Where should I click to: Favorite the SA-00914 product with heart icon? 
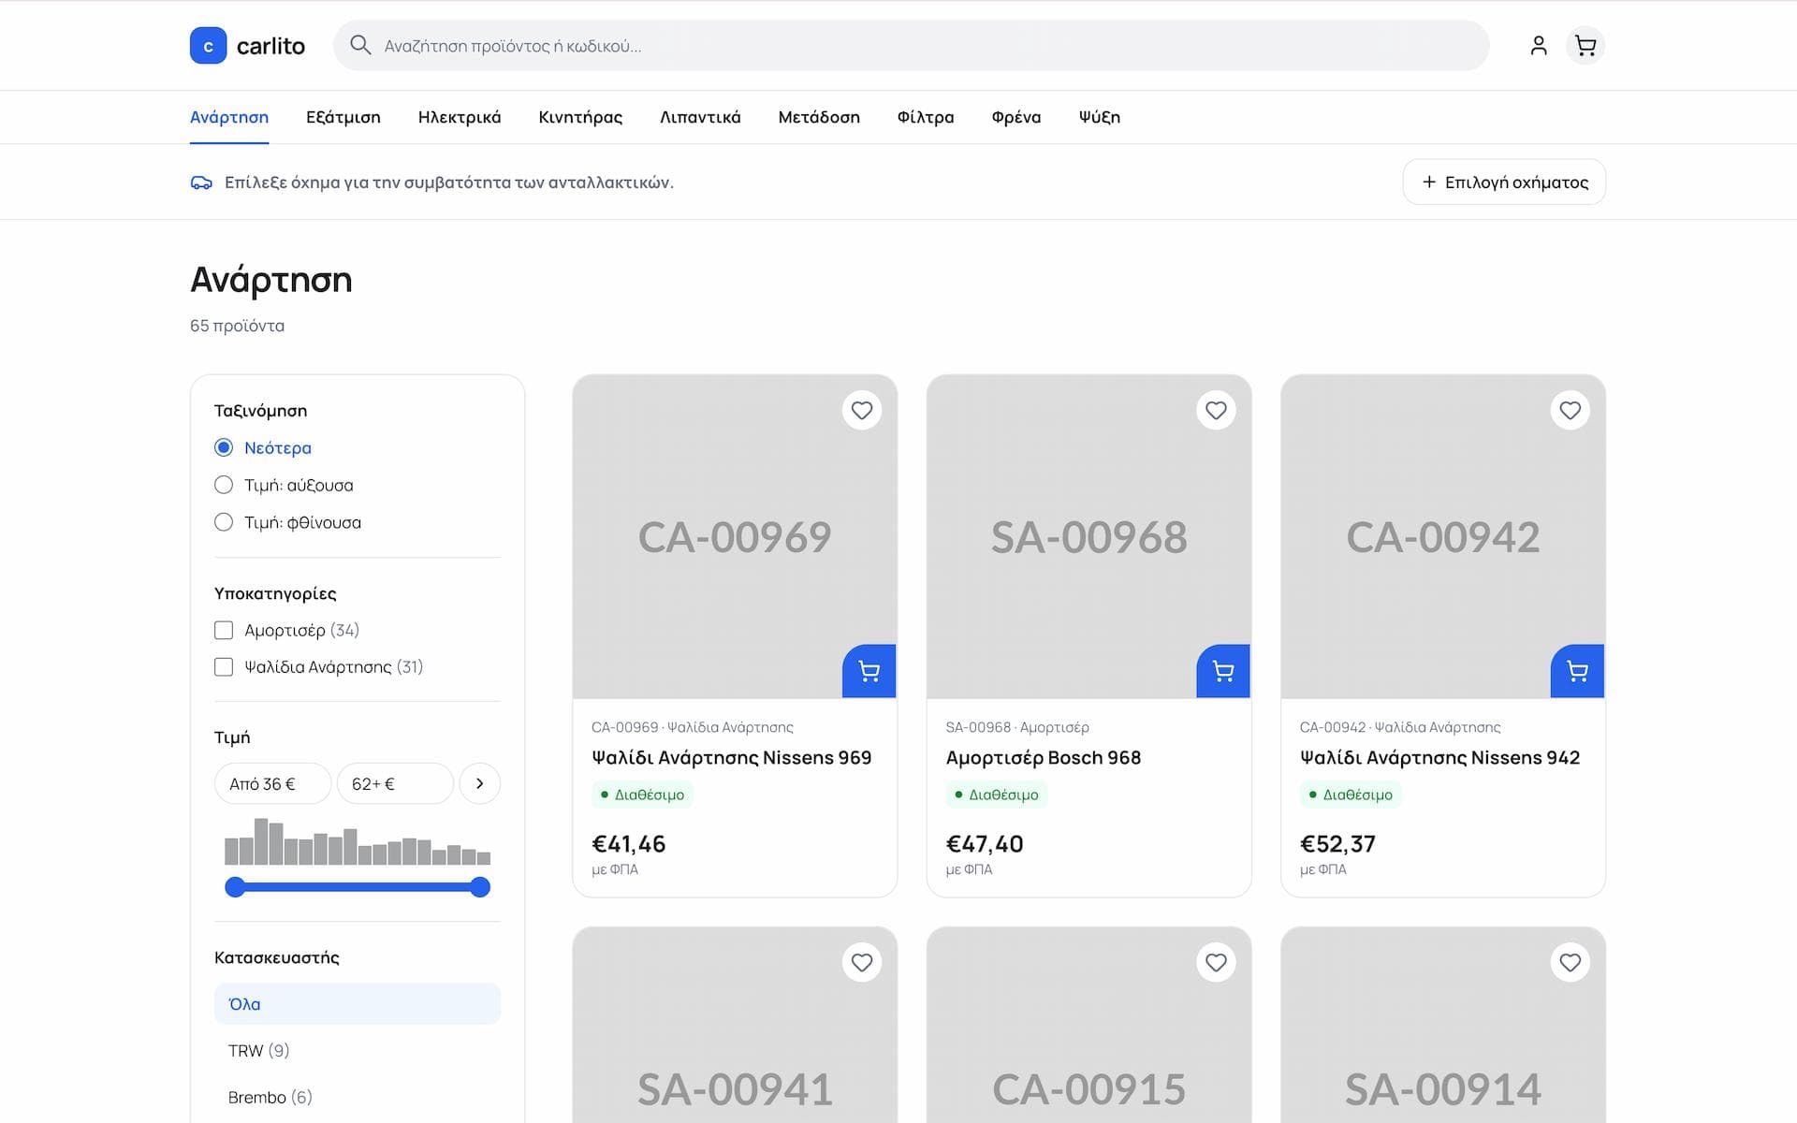point(1570,962)
